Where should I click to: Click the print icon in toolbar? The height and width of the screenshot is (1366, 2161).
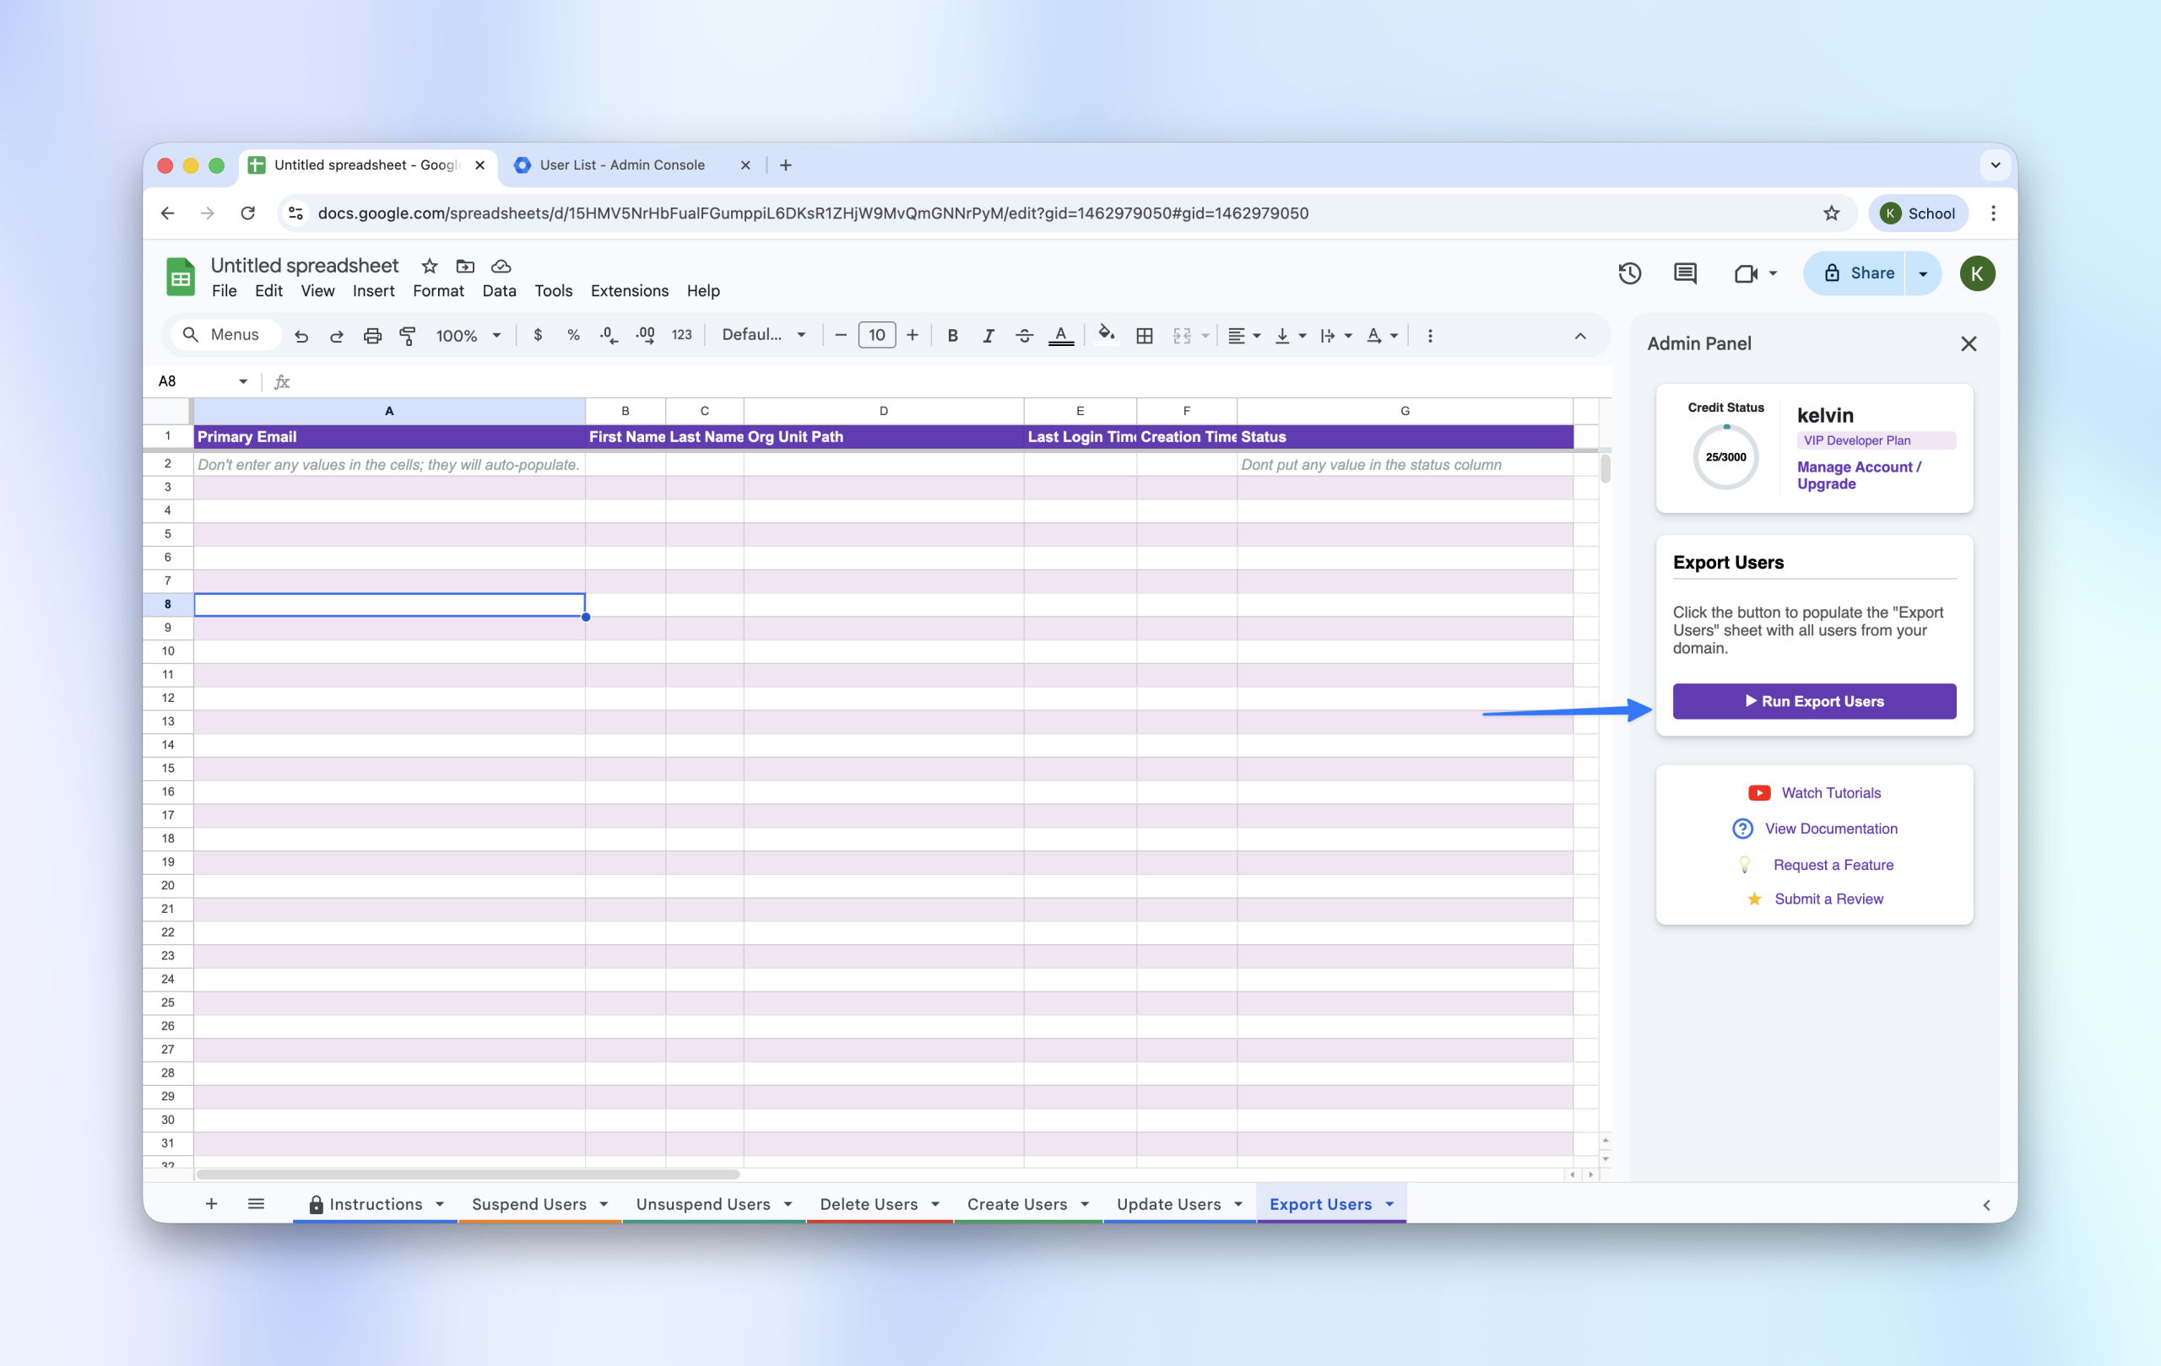371,336
